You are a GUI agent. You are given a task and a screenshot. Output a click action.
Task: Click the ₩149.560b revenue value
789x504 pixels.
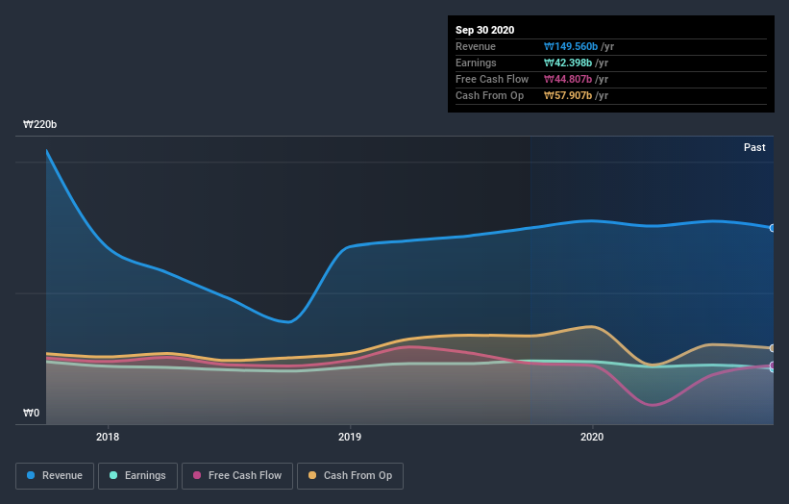tap(571, 46)
